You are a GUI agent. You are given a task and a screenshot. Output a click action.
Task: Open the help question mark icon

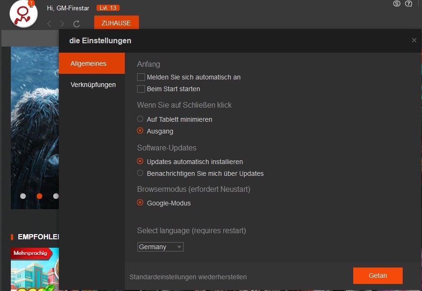[x=408, y=4]
